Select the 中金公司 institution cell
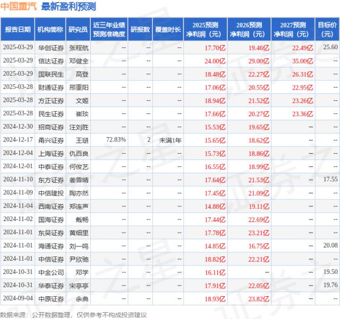The image size is (340, 319). [51, 271]
